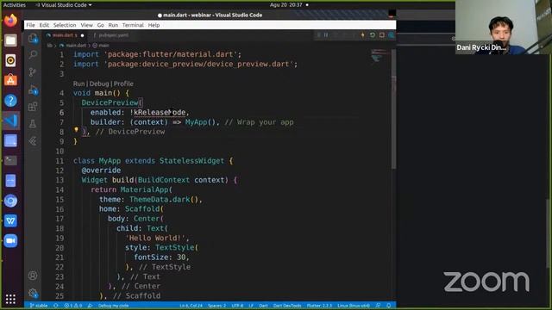Open Dart DevTools from status bar
This screenshot has height=310, width=552.
point(287,306)
